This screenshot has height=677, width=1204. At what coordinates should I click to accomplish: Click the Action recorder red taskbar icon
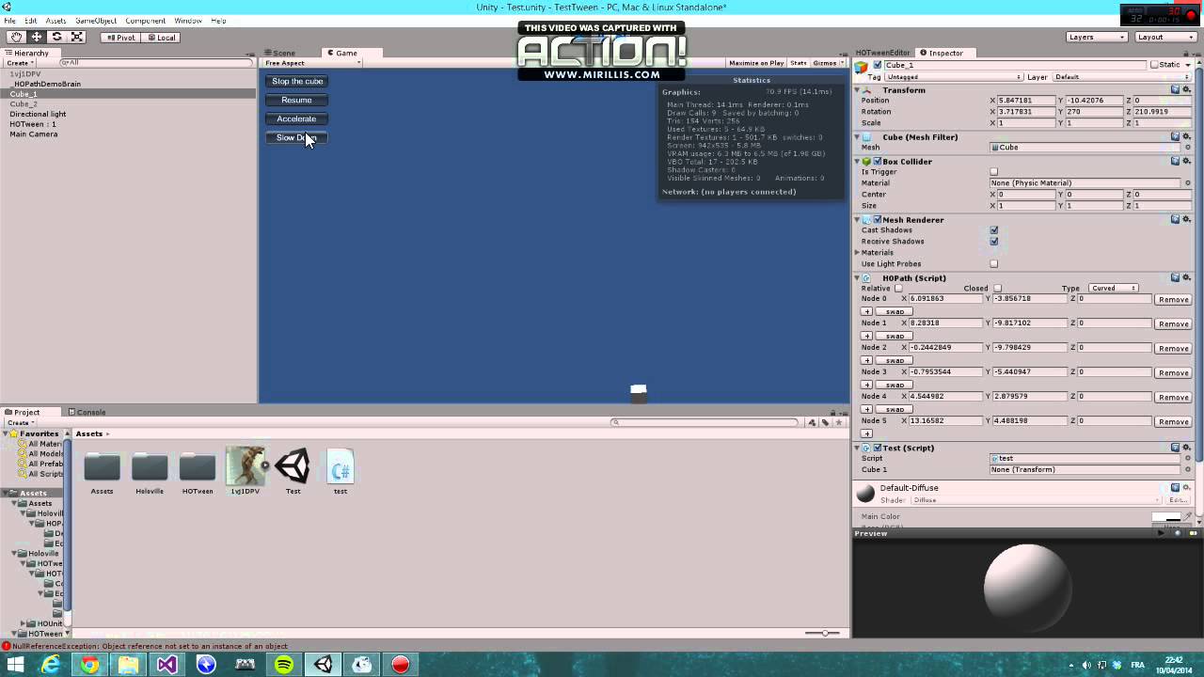point(401,665)
